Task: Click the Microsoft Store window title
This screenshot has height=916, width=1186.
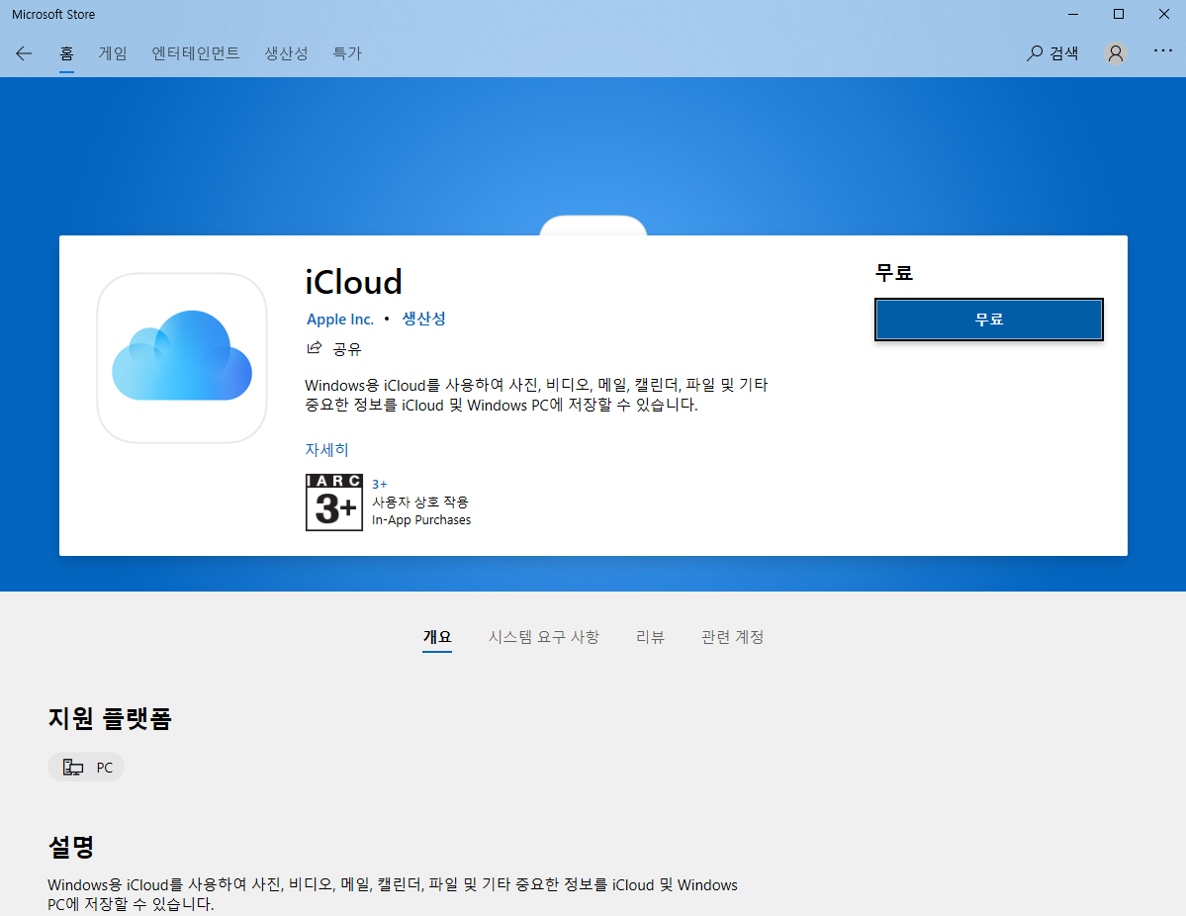Action: tap(53, 15)
